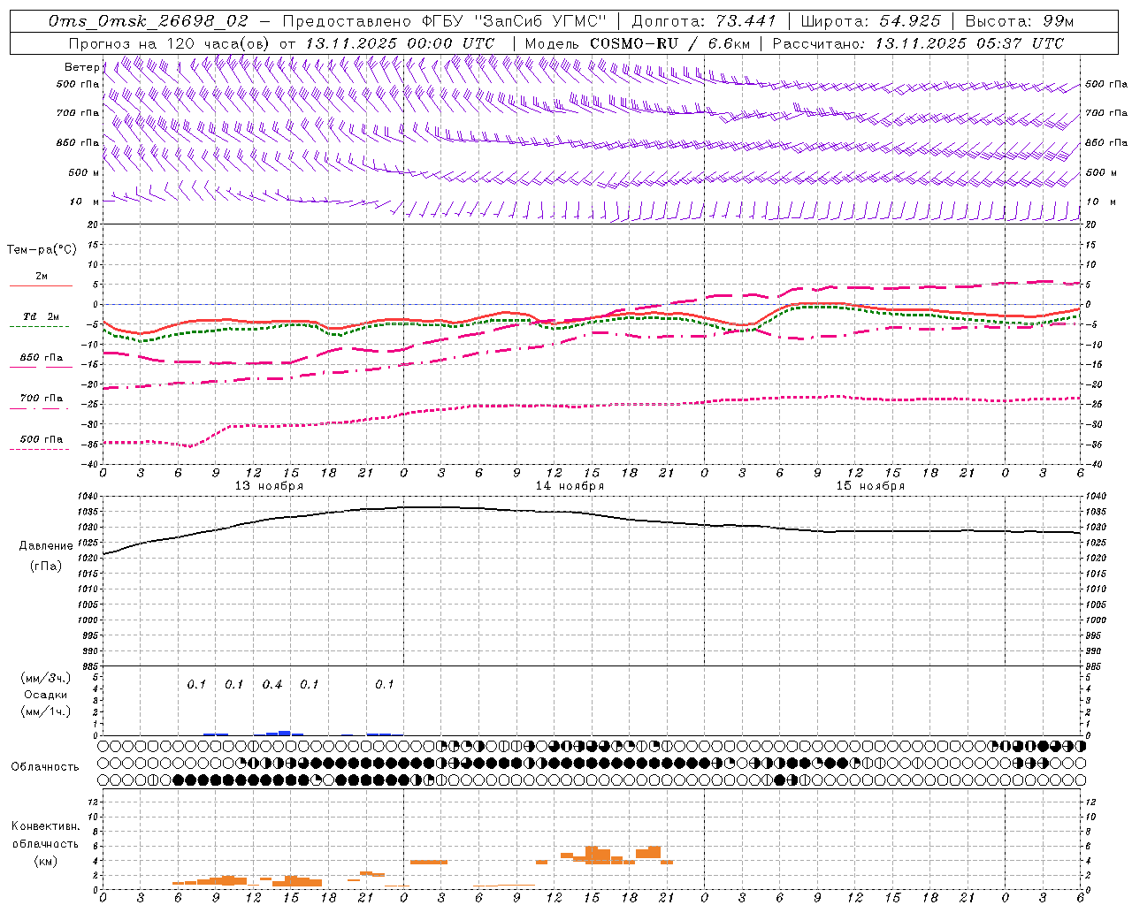Click the Облачность row label

click(x=45, y=767)
